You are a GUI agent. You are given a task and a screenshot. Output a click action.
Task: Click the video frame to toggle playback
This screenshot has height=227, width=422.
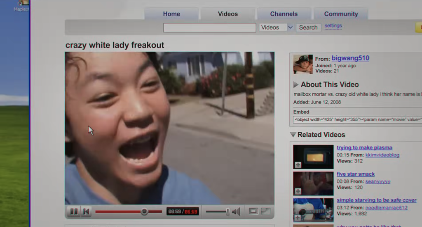169,128
